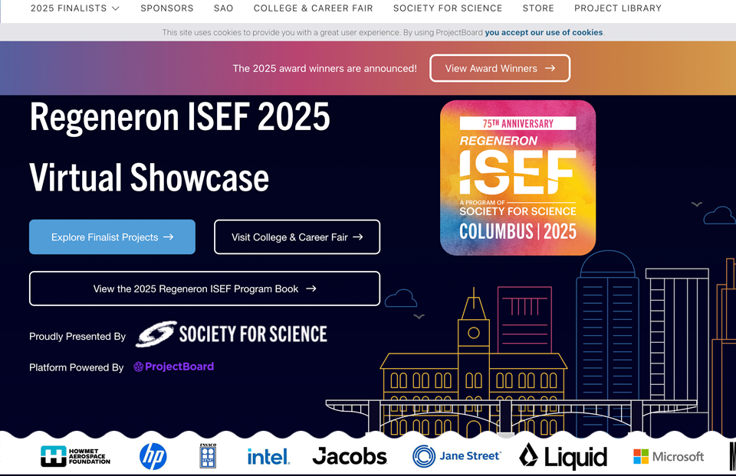Open the ProjectBoard platform logo
The width and height of the screenshot is (736, 476).
pos(173,367)
